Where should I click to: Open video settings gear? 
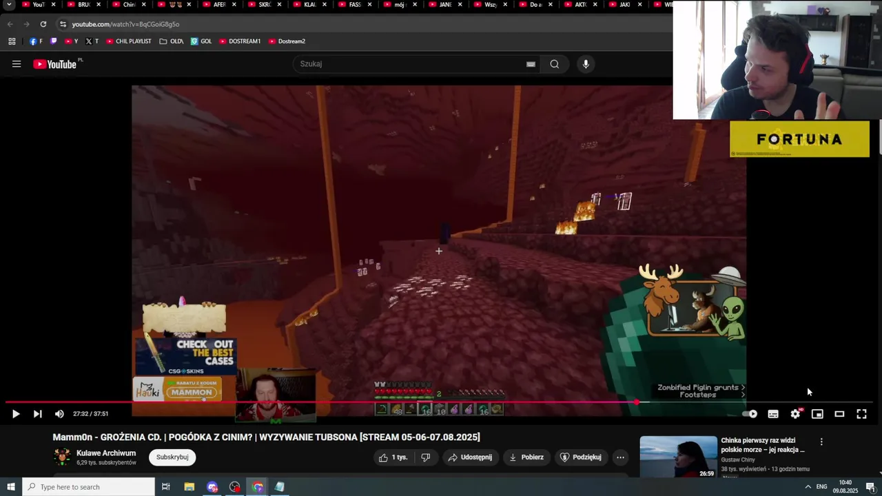pos(795,414)
